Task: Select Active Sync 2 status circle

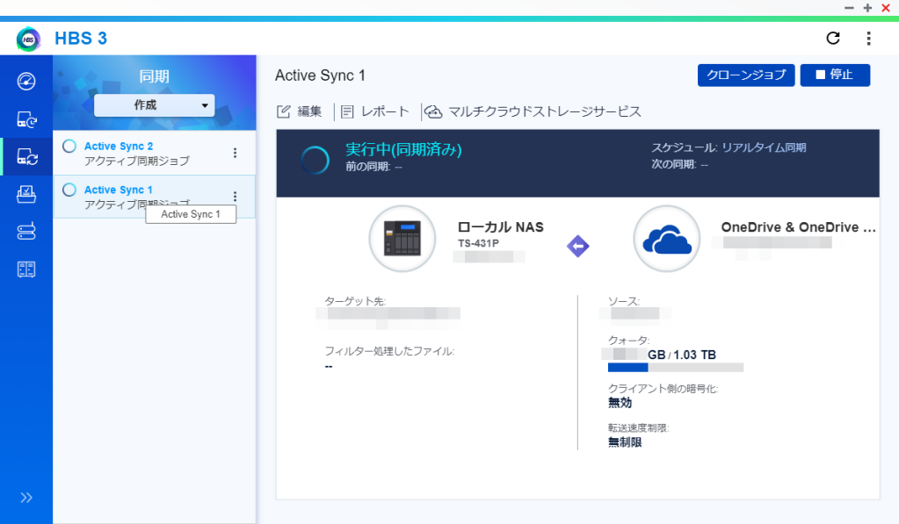Action: [x=69, y=146]
